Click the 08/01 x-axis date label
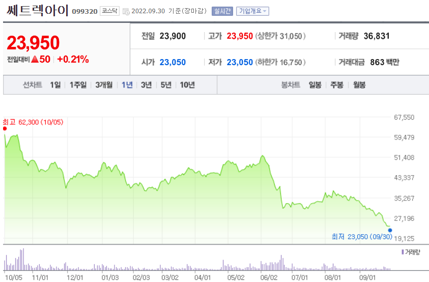 click(332, 277)
